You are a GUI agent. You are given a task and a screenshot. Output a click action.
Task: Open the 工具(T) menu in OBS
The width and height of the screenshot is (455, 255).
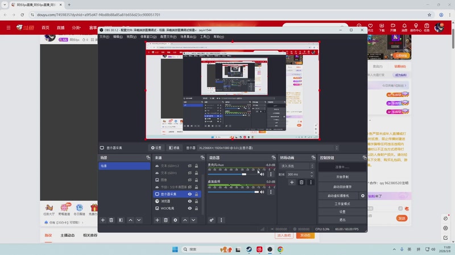click(205, 37)
